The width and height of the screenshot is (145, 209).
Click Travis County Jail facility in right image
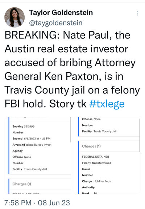click(105, 132)
